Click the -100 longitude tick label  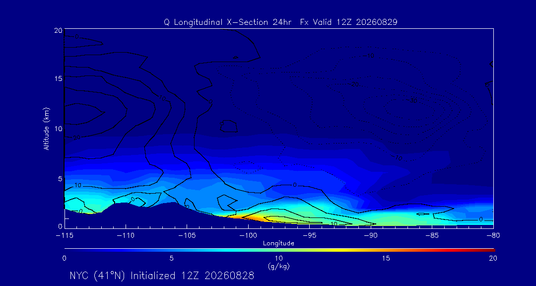[x=248, y=236]
